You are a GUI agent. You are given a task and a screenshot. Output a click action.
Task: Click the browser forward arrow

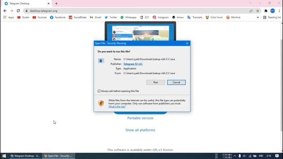tap(11, 11)
